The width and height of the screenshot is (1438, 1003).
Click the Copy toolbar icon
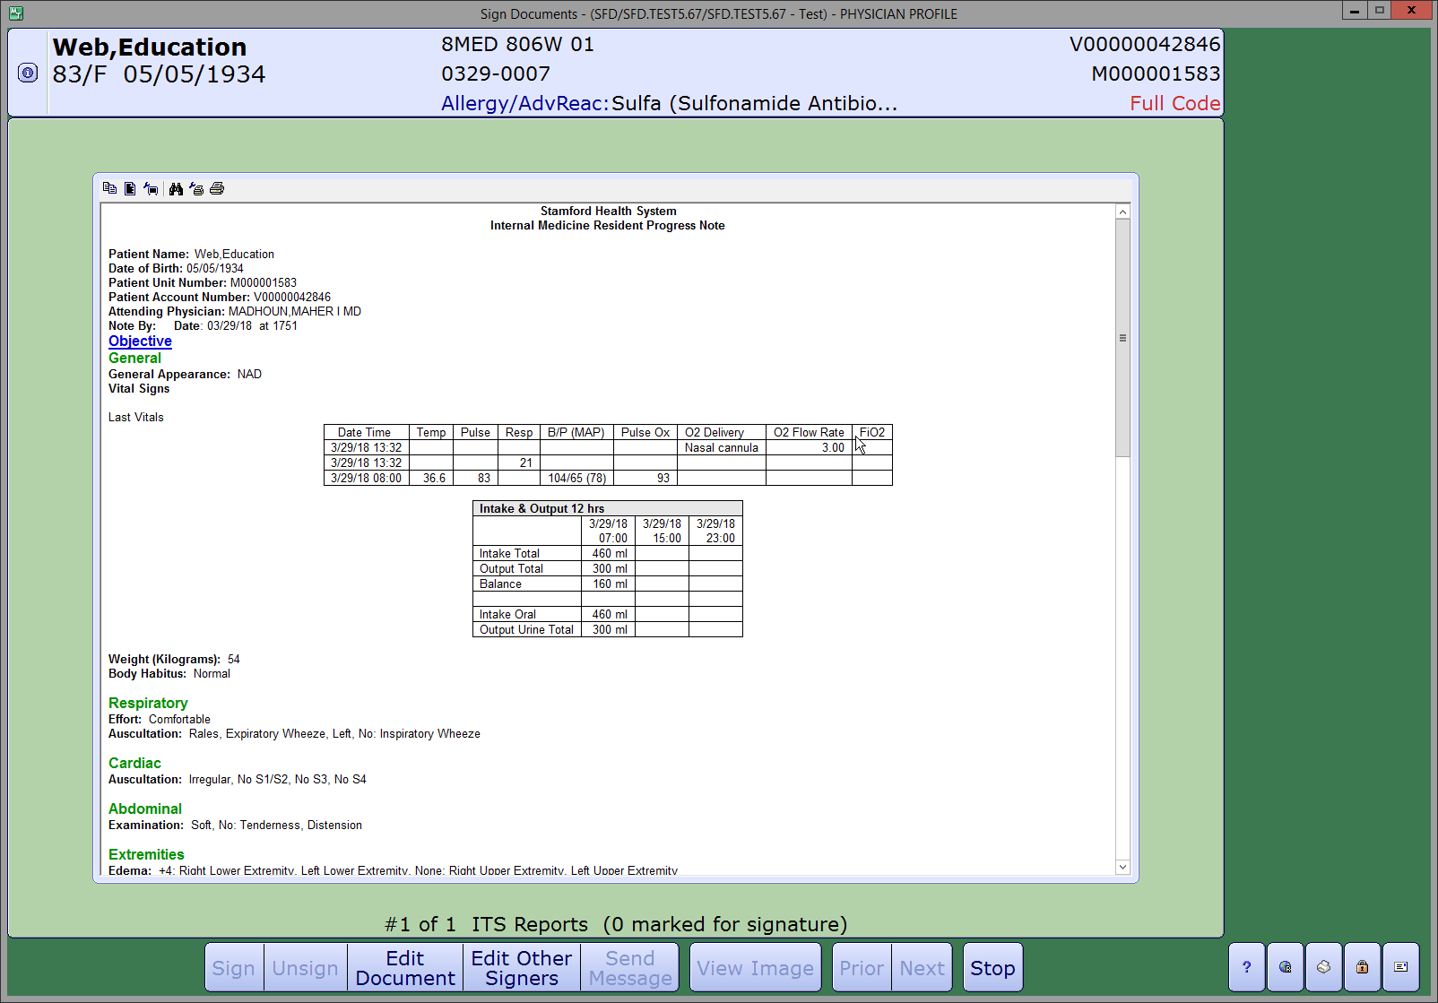(109, 188)
